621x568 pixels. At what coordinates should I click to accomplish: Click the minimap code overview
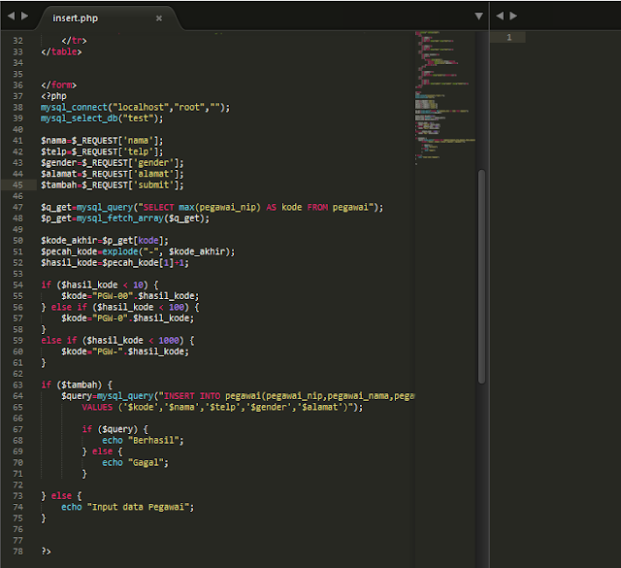[444, 98]
